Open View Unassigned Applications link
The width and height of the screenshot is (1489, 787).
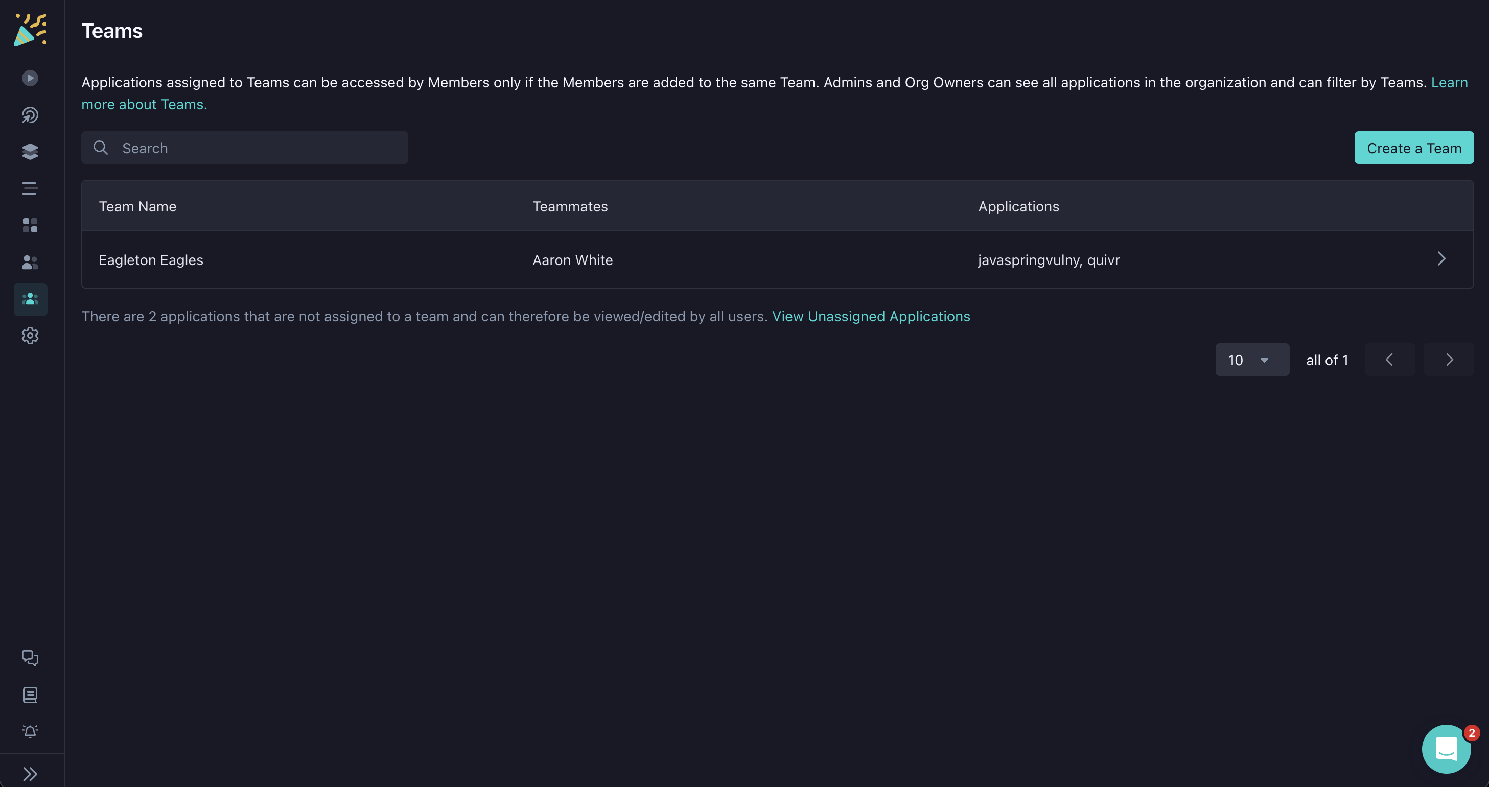pos(871,316)
